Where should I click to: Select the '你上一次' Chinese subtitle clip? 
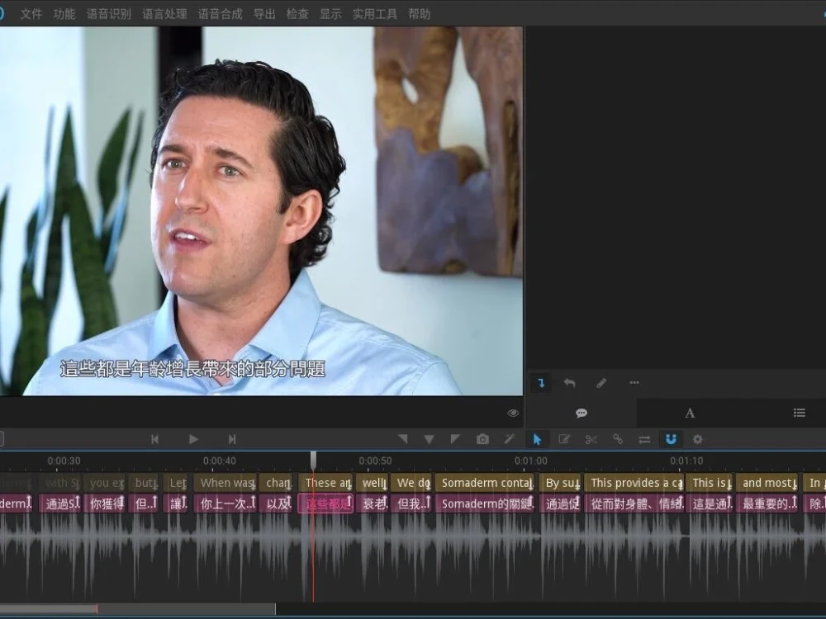coord(225,503)
